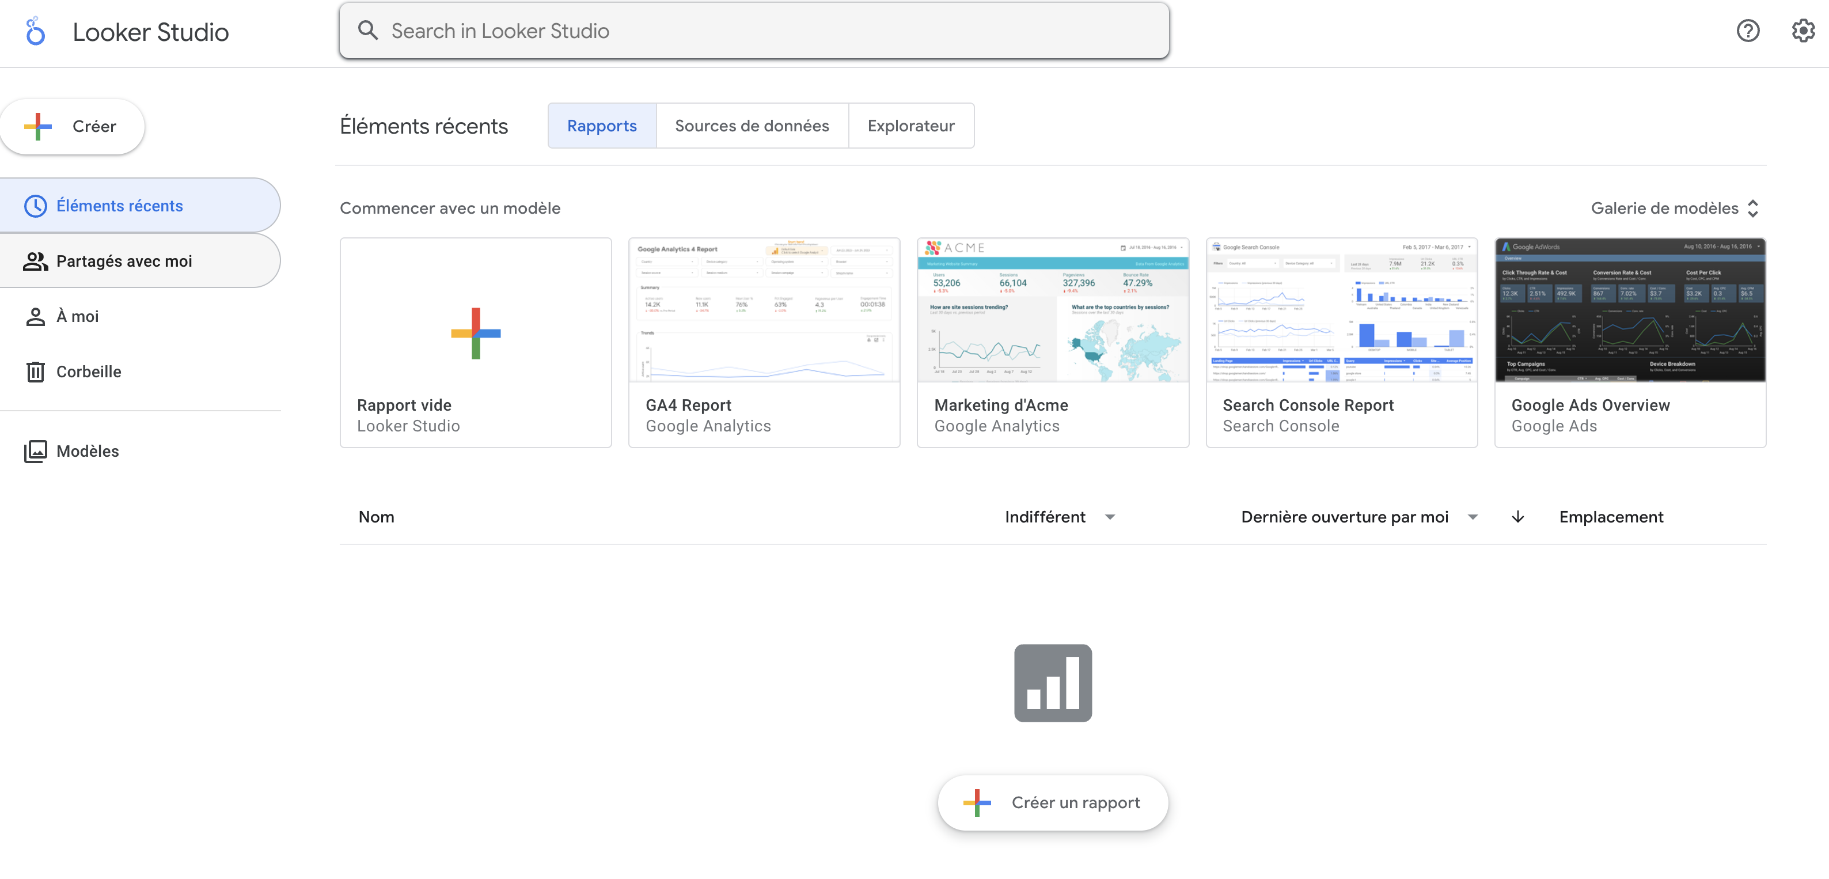1829x879 pixels.
Task: Expand the Galerie de modèles
Action: click(x=1674, y=208)
